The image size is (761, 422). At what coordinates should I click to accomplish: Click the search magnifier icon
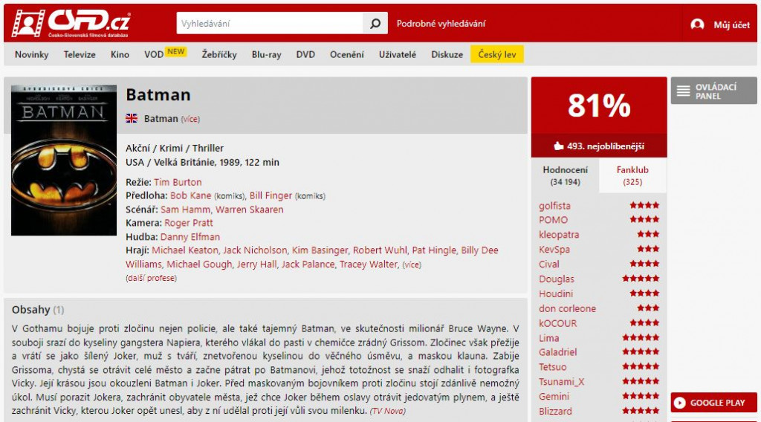[x=375, y=23]
